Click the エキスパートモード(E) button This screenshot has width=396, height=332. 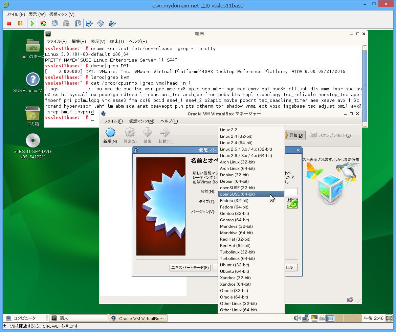click(190, 268)
